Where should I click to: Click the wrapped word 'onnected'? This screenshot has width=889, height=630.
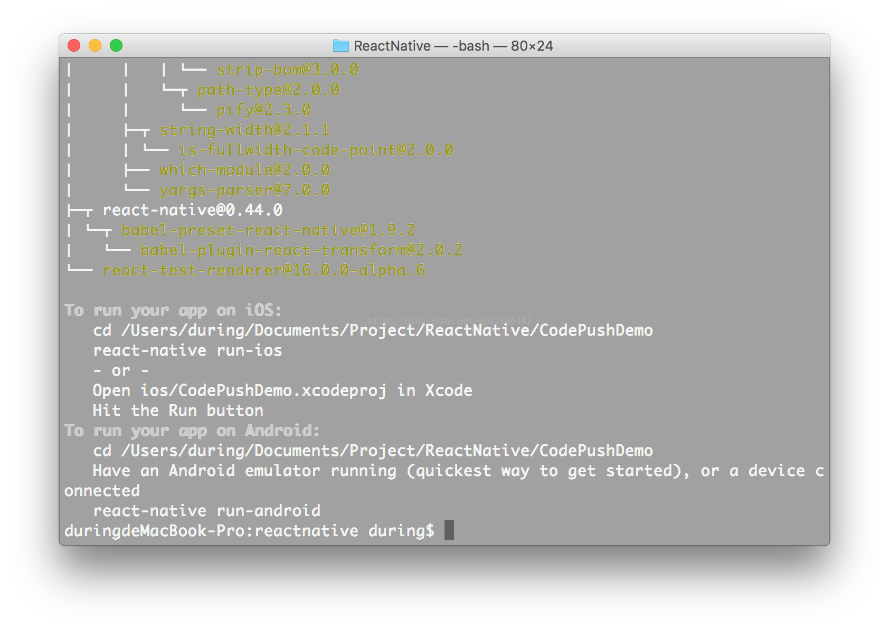pos(102,491)
